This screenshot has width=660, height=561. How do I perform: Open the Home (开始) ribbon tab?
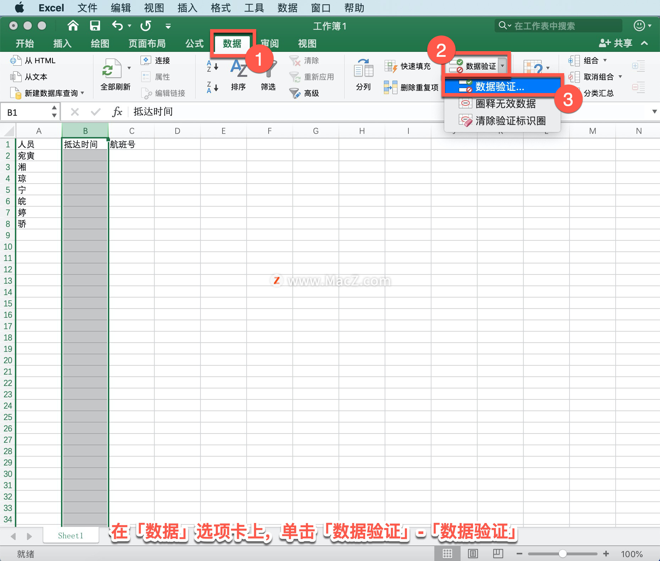tap(25, 43)
